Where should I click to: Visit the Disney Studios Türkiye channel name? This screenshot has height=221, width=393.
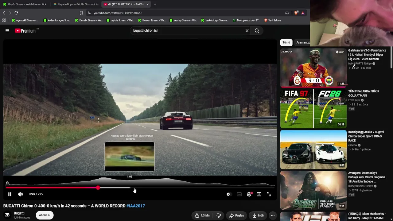[360, 186]
